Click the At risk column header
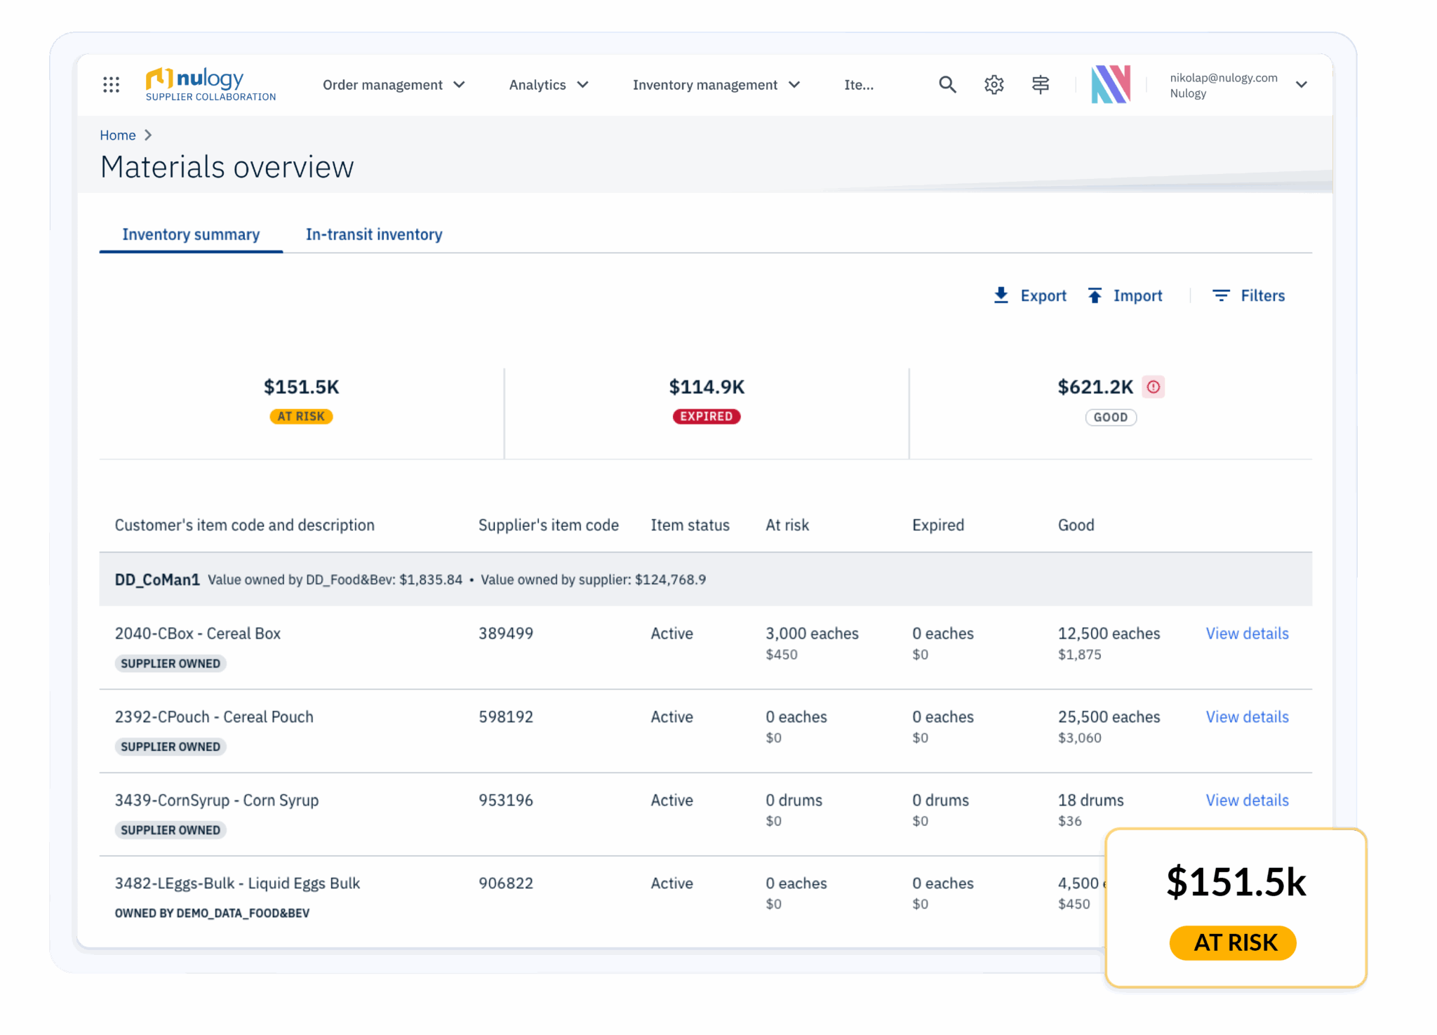The height and width of the screenshot is (1035, 1437). (787, 526)
